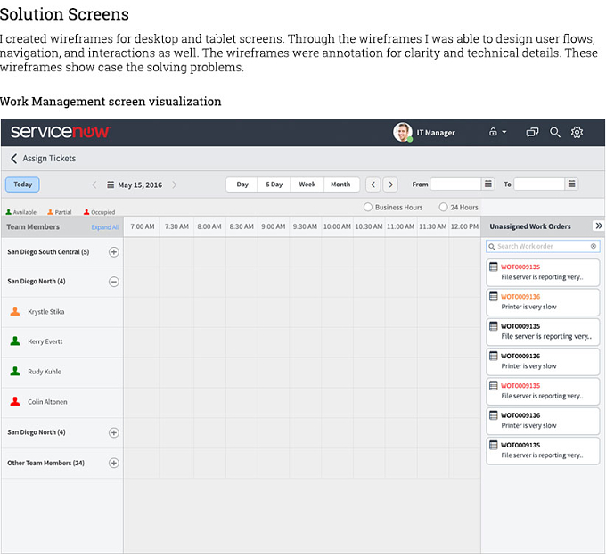Switch to the Week view
The height and width of the screenshot is (558, 606).
[307, 185]
